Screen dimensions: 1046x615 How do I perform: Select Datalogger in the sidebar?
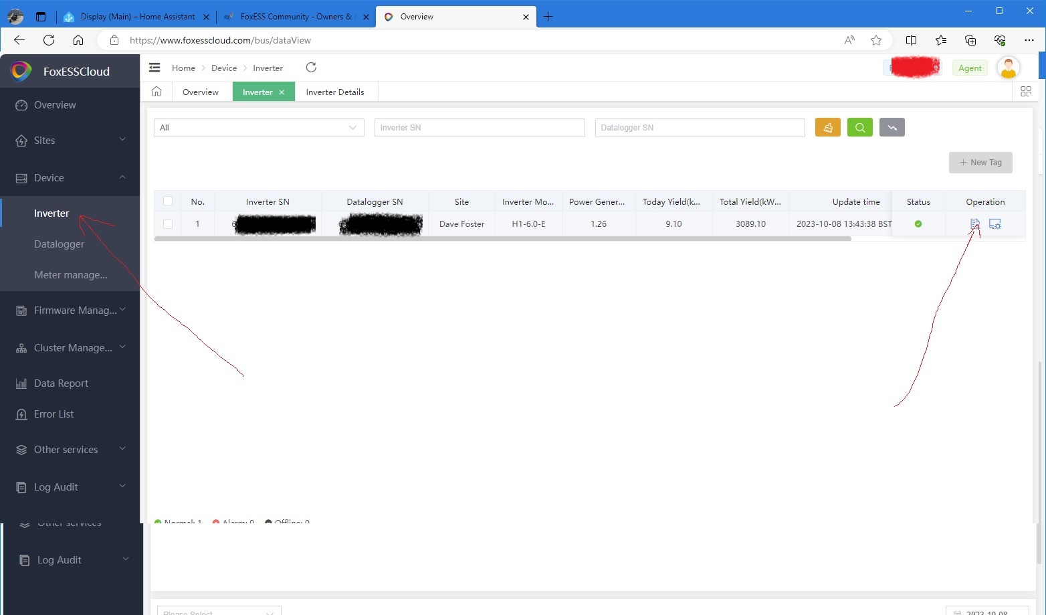coord(59,244)
